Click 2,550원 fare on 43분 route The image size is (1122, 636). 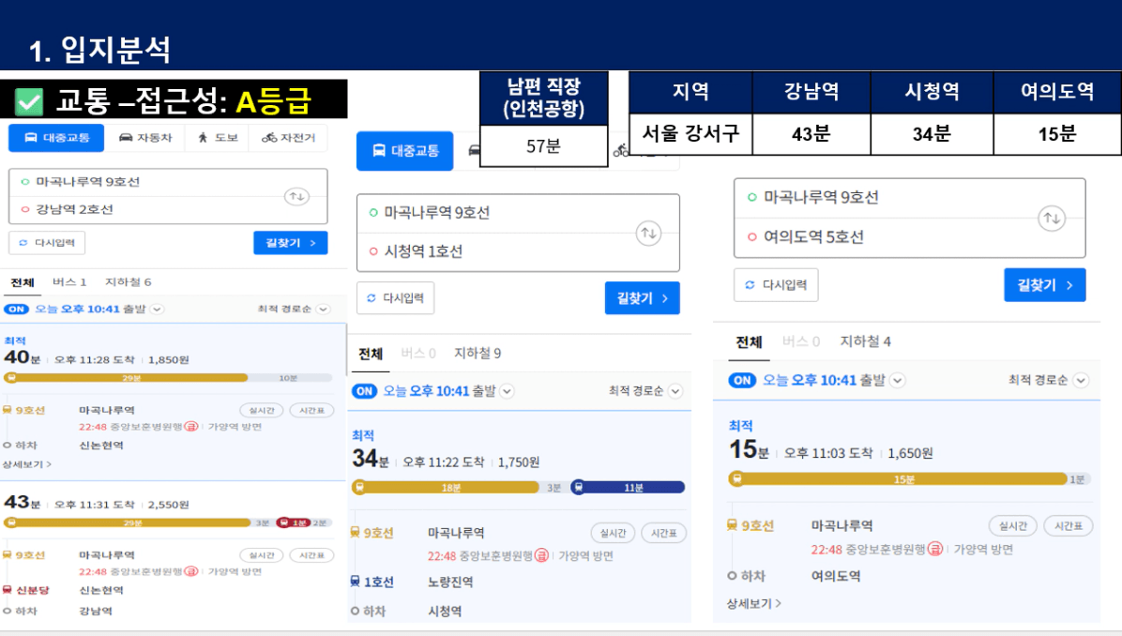click(168, 505)
